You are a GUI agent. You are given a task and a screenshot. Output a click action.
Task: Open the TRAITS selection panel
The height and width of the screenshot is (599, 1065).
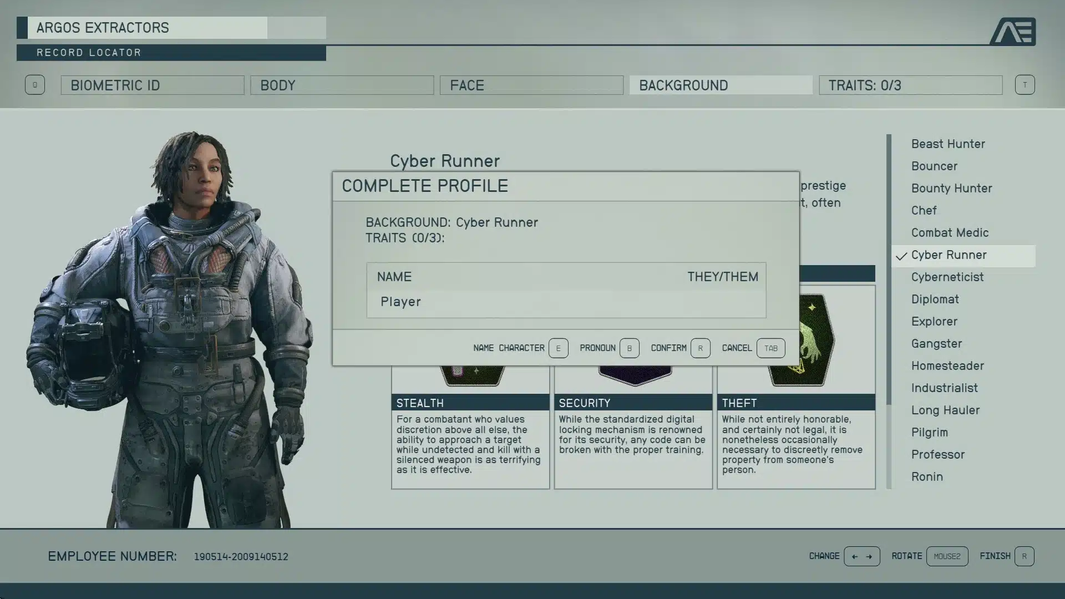click(911, 85)
